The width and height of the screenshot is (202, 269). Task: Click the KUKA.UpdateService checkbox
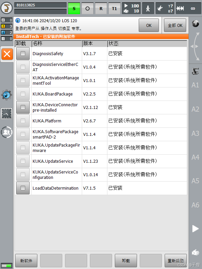[23, 161]
